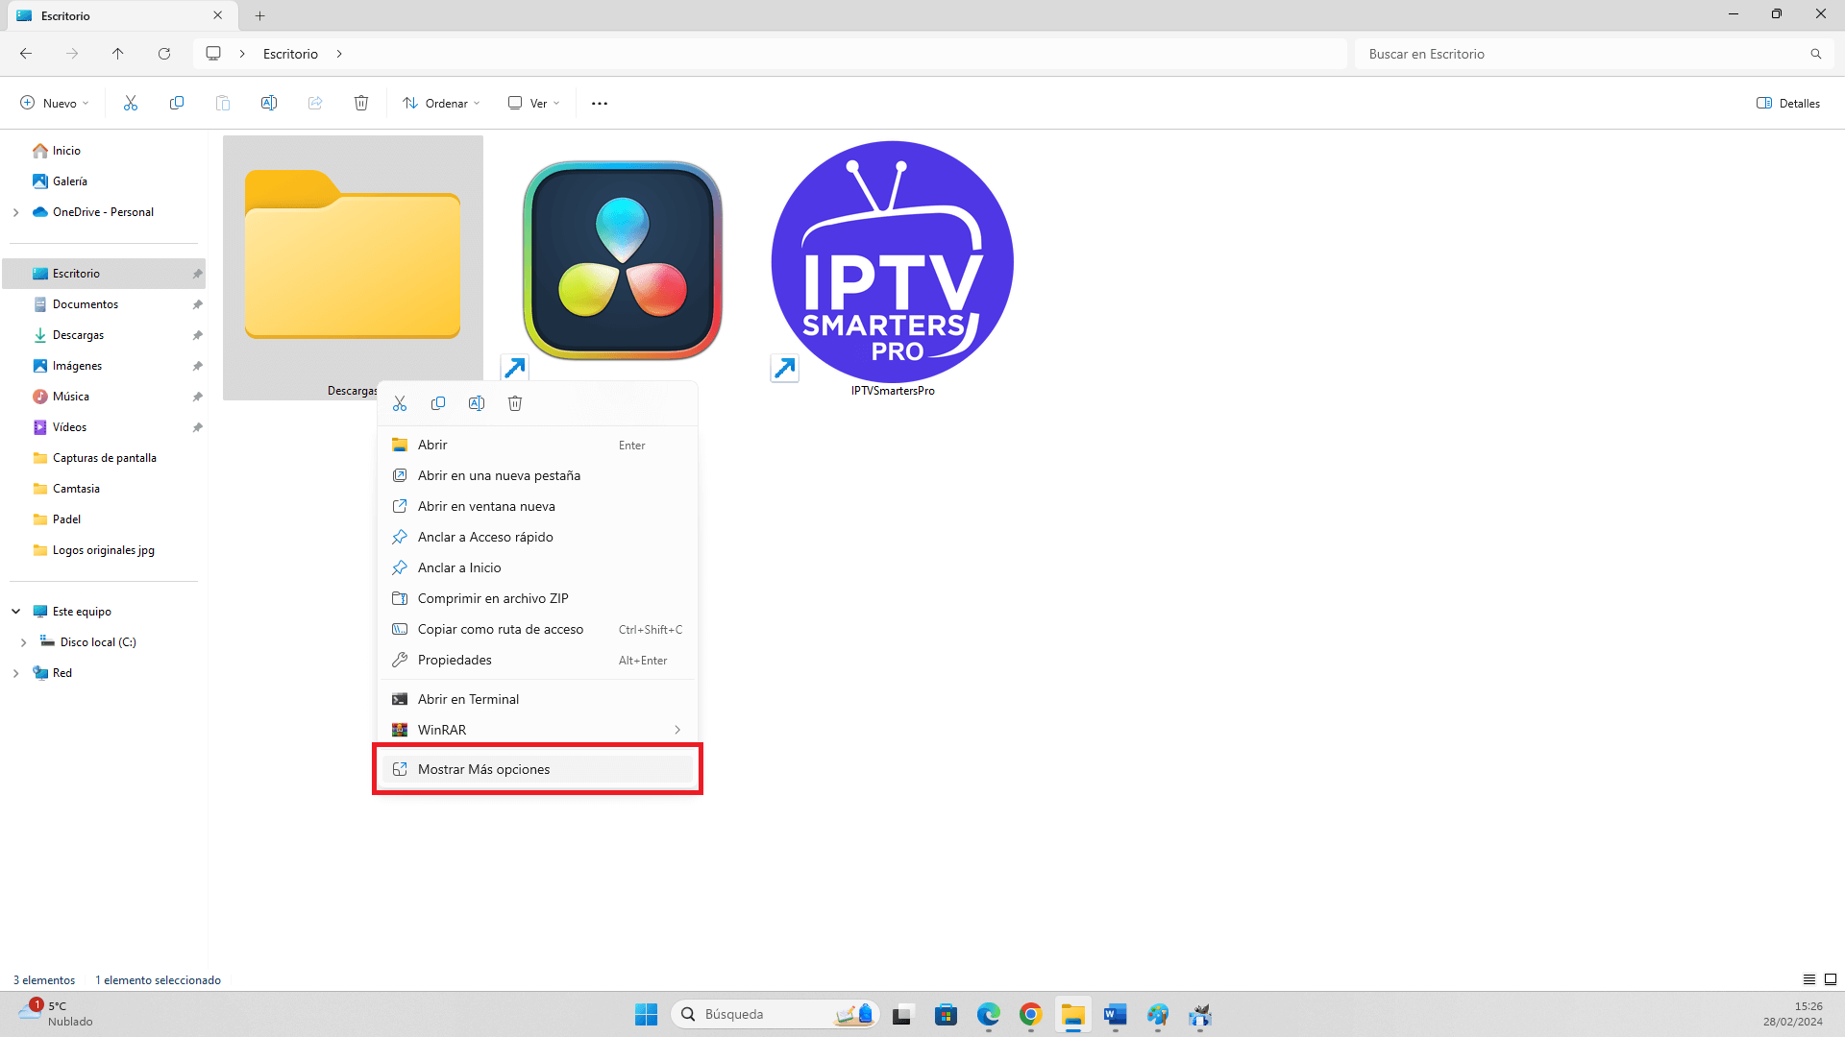
Task: Open the Ver dropdown
Action: 533,103
